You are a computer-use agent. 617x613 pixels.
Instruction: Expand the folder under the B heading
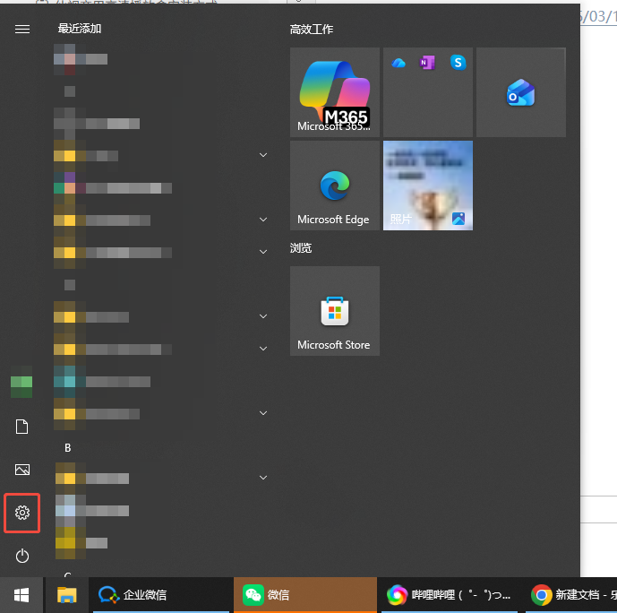pos(263,478)
